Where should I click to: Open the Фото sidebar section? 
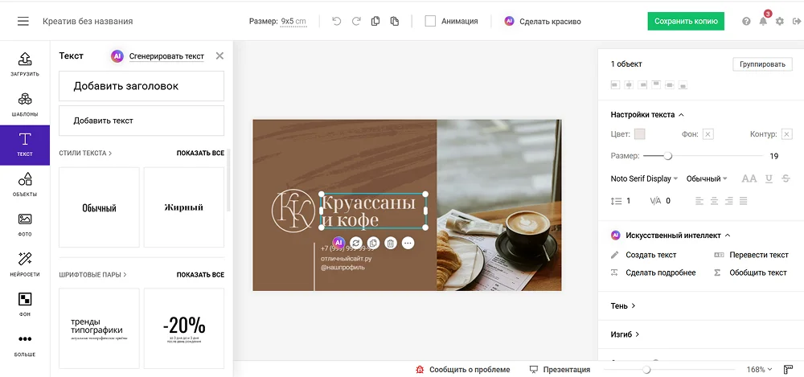pyautogui.click(x=25, y=224)
